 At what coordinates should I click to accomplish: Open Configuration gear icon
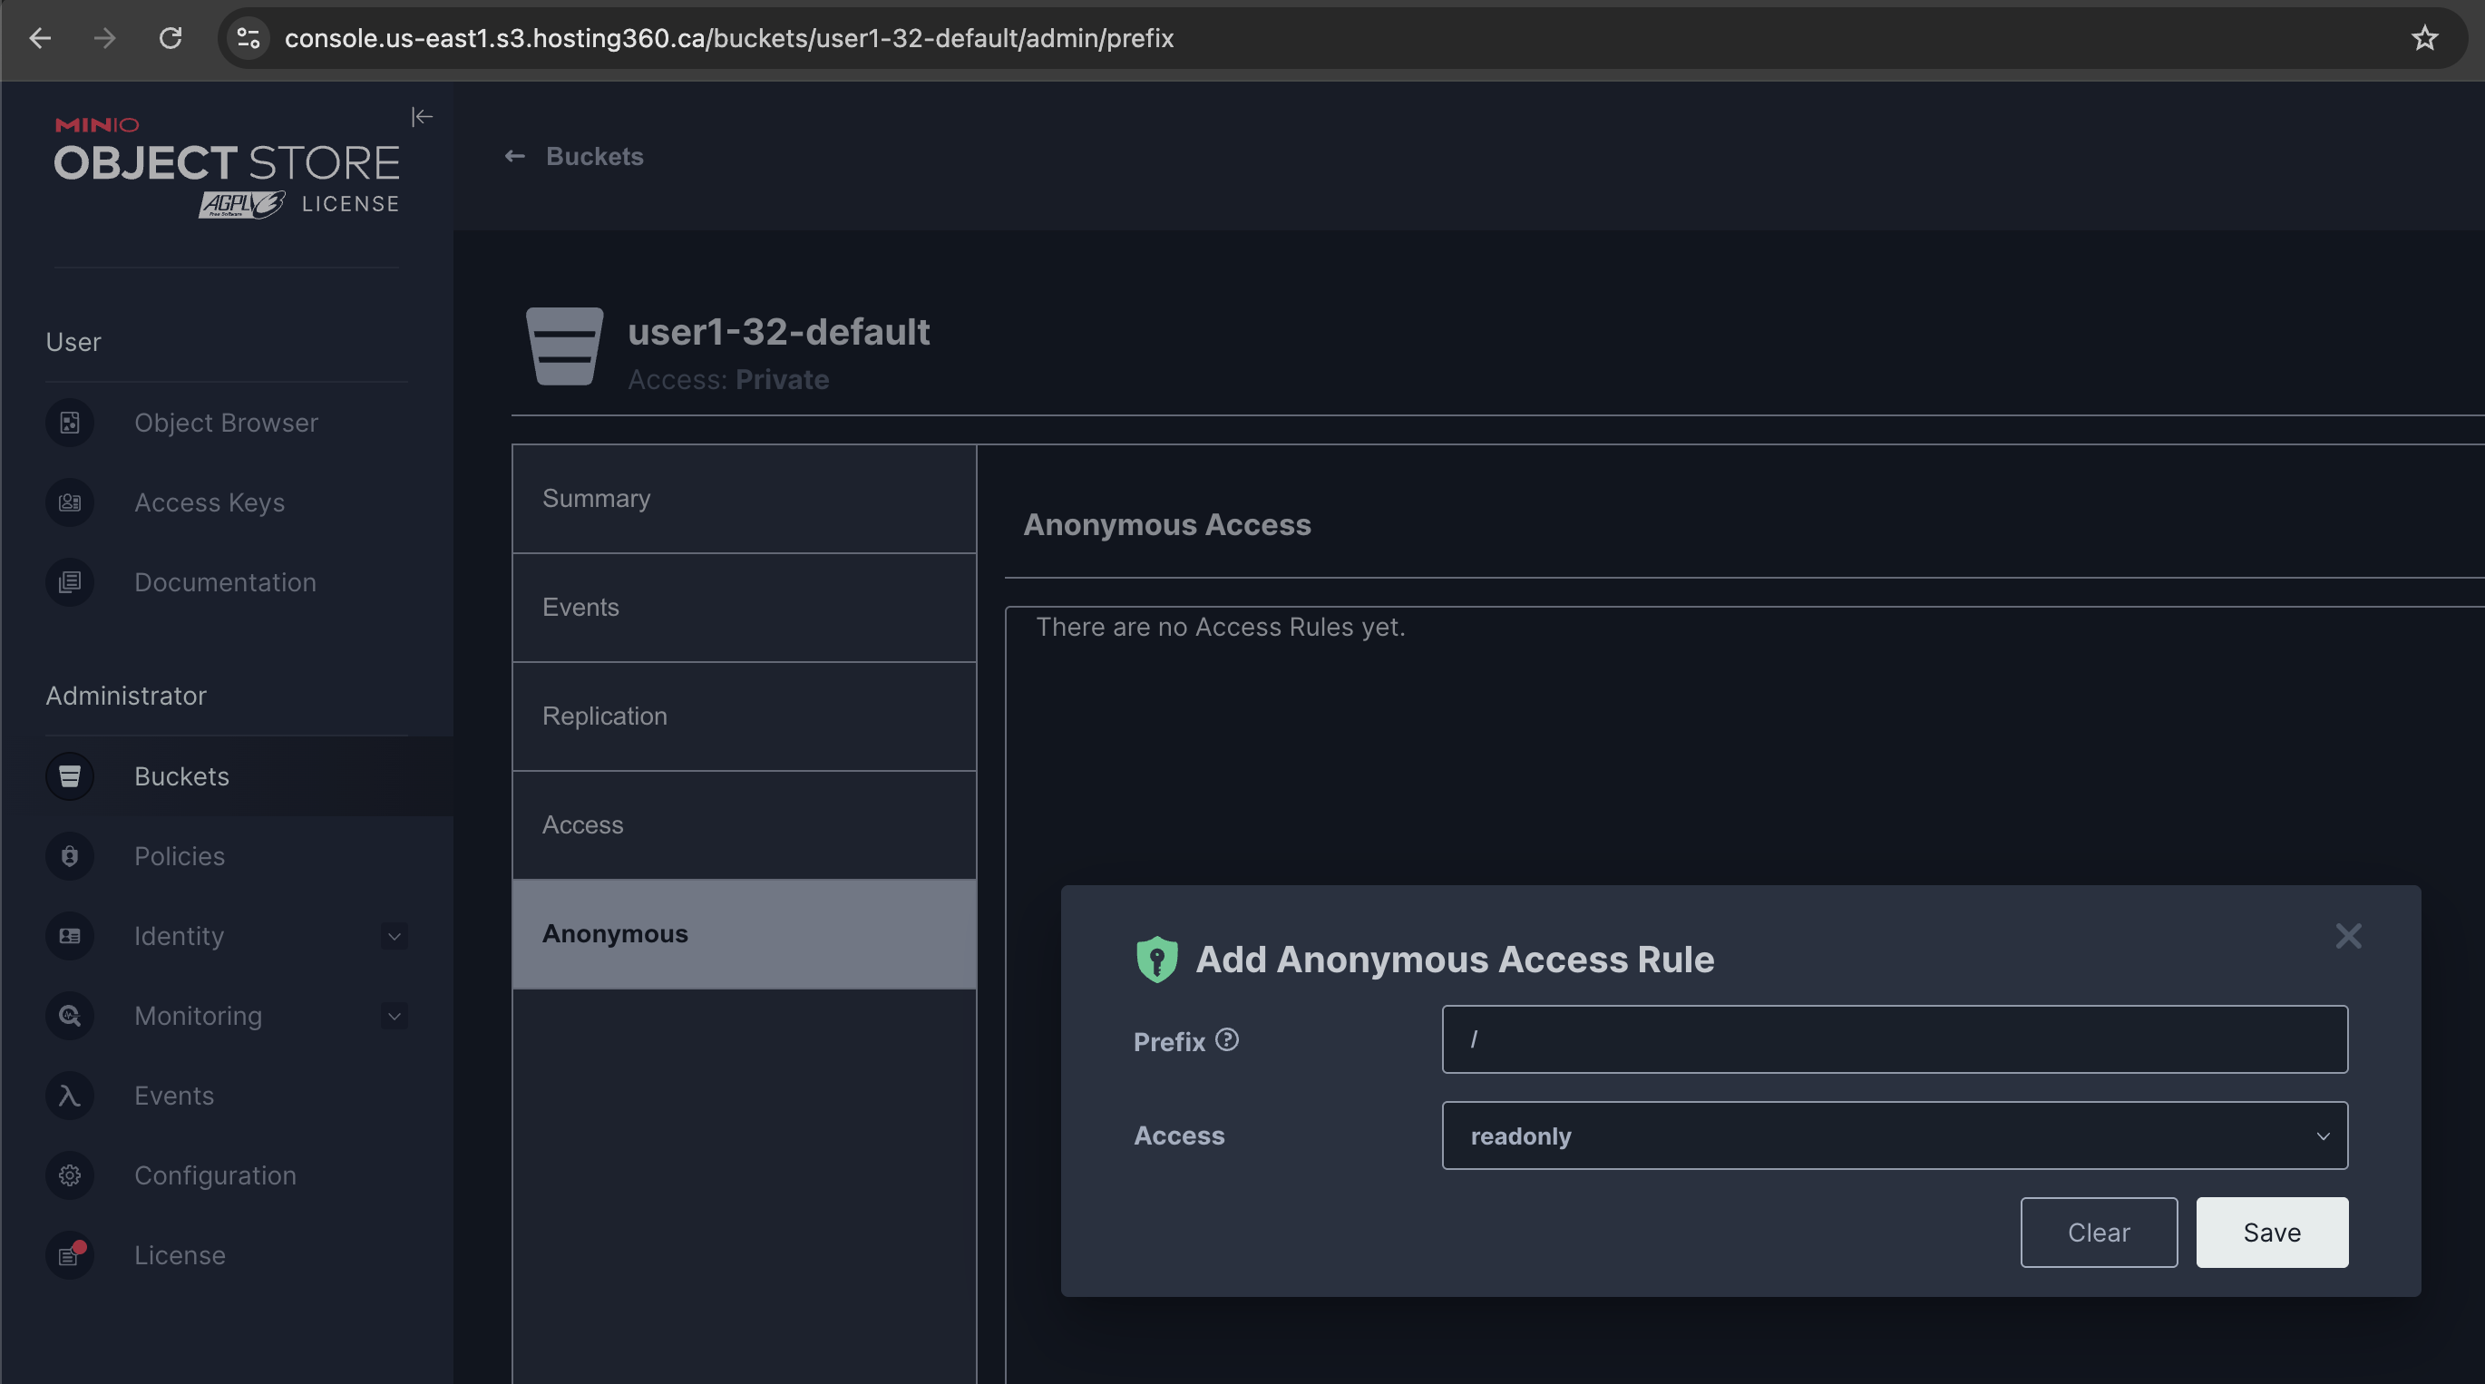pos(70,1175)
